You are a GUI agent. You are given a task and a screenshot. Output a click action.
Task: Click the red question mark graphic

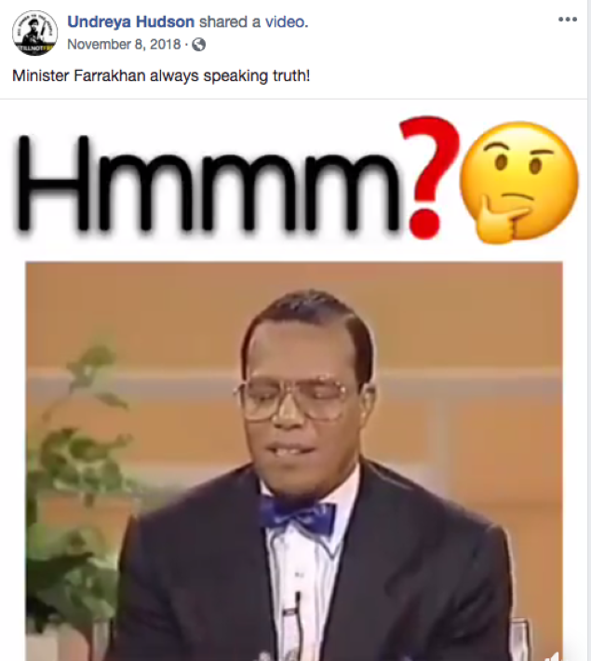tap(426, 177)
